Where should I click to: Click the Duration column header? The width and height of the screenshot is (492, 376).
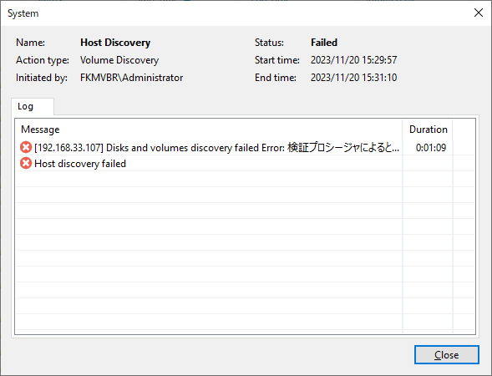(x=428, y=130)
